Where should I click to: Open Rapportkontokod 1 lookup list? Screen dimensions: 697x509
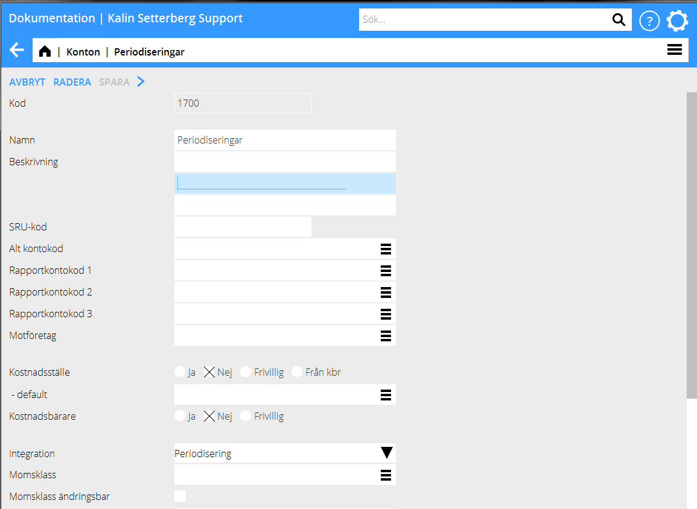[x=386, y=271]
